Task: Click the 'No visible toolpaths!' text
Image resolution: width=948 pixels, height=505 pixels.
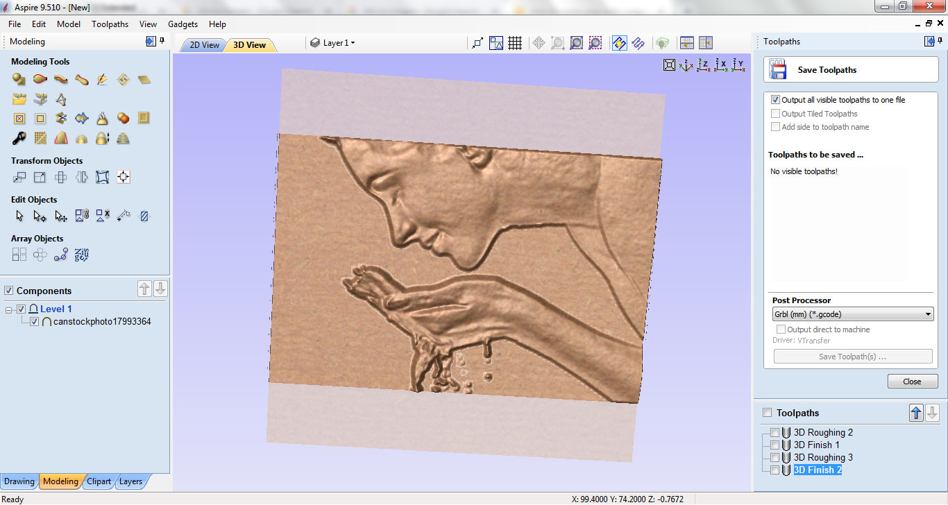Action: click(804, 171)
